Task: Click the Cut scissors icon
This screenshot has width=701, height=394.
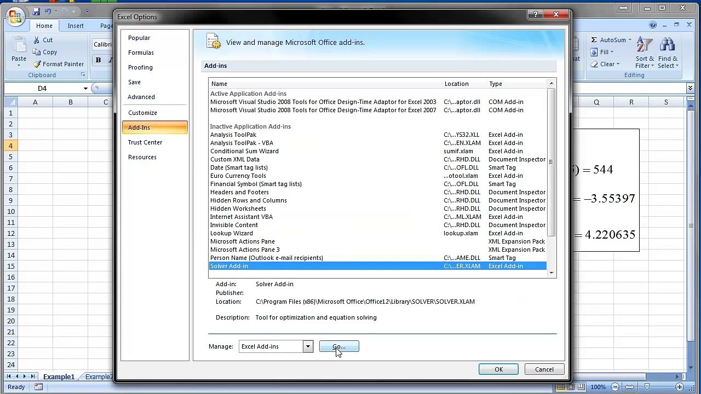Action: click(x=36, y=40)
